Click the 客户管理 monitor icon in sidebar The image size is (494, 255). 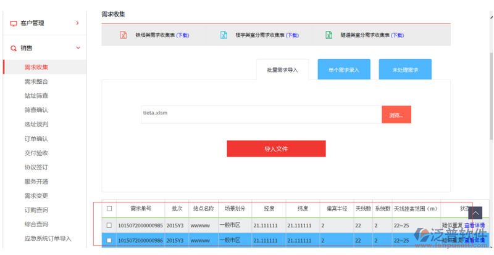coord(14,23)
